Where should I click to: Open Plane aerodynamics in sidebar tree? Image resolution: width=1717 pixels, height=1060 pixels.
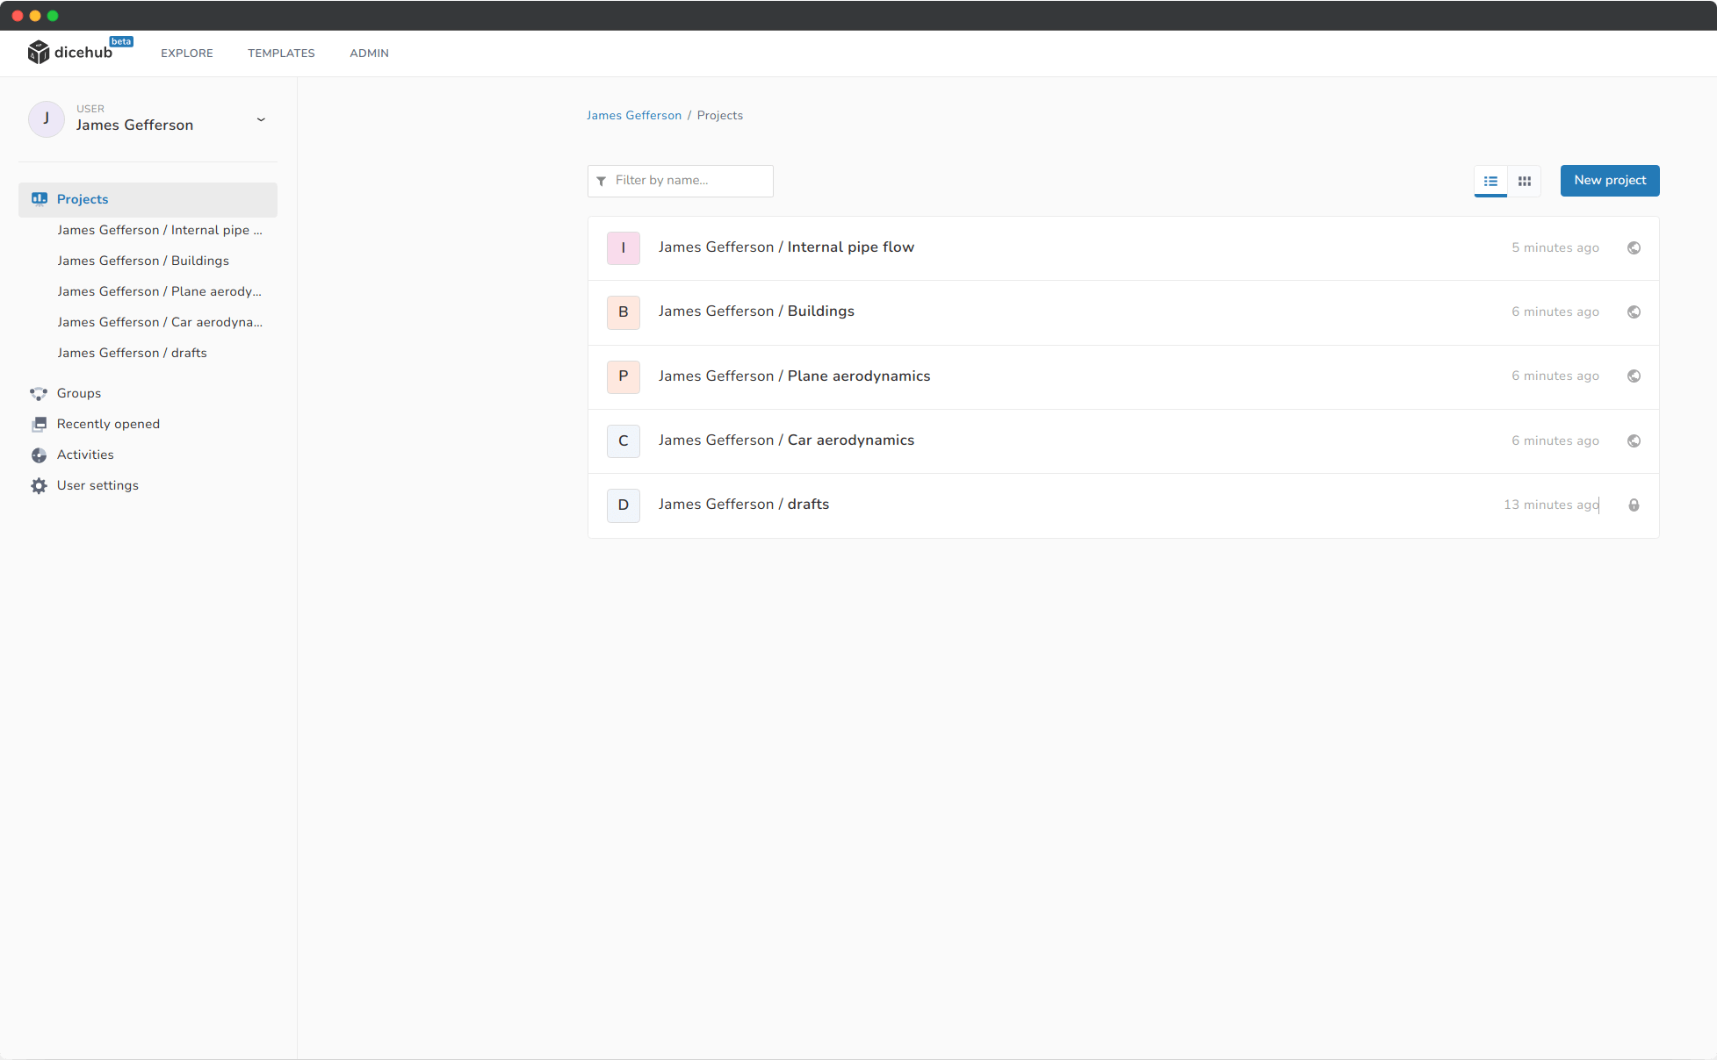click(x=160, y=291)
